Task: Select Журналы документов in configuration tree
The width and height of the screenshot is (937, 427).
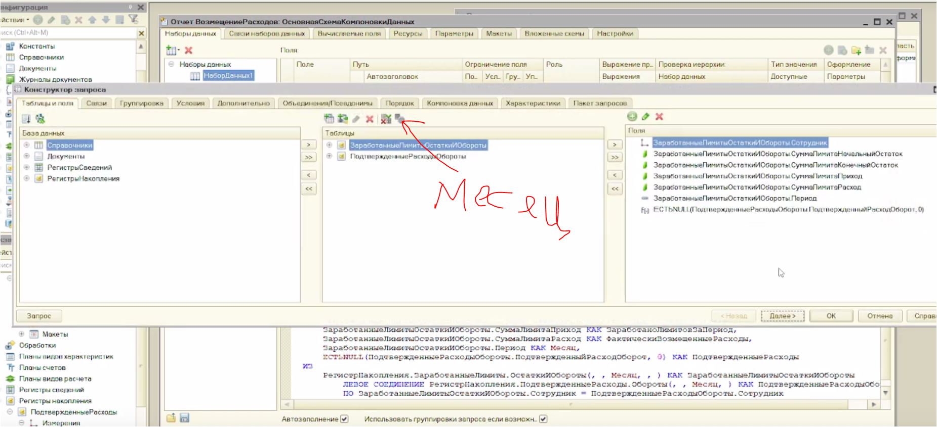Action: coord(55,79)
